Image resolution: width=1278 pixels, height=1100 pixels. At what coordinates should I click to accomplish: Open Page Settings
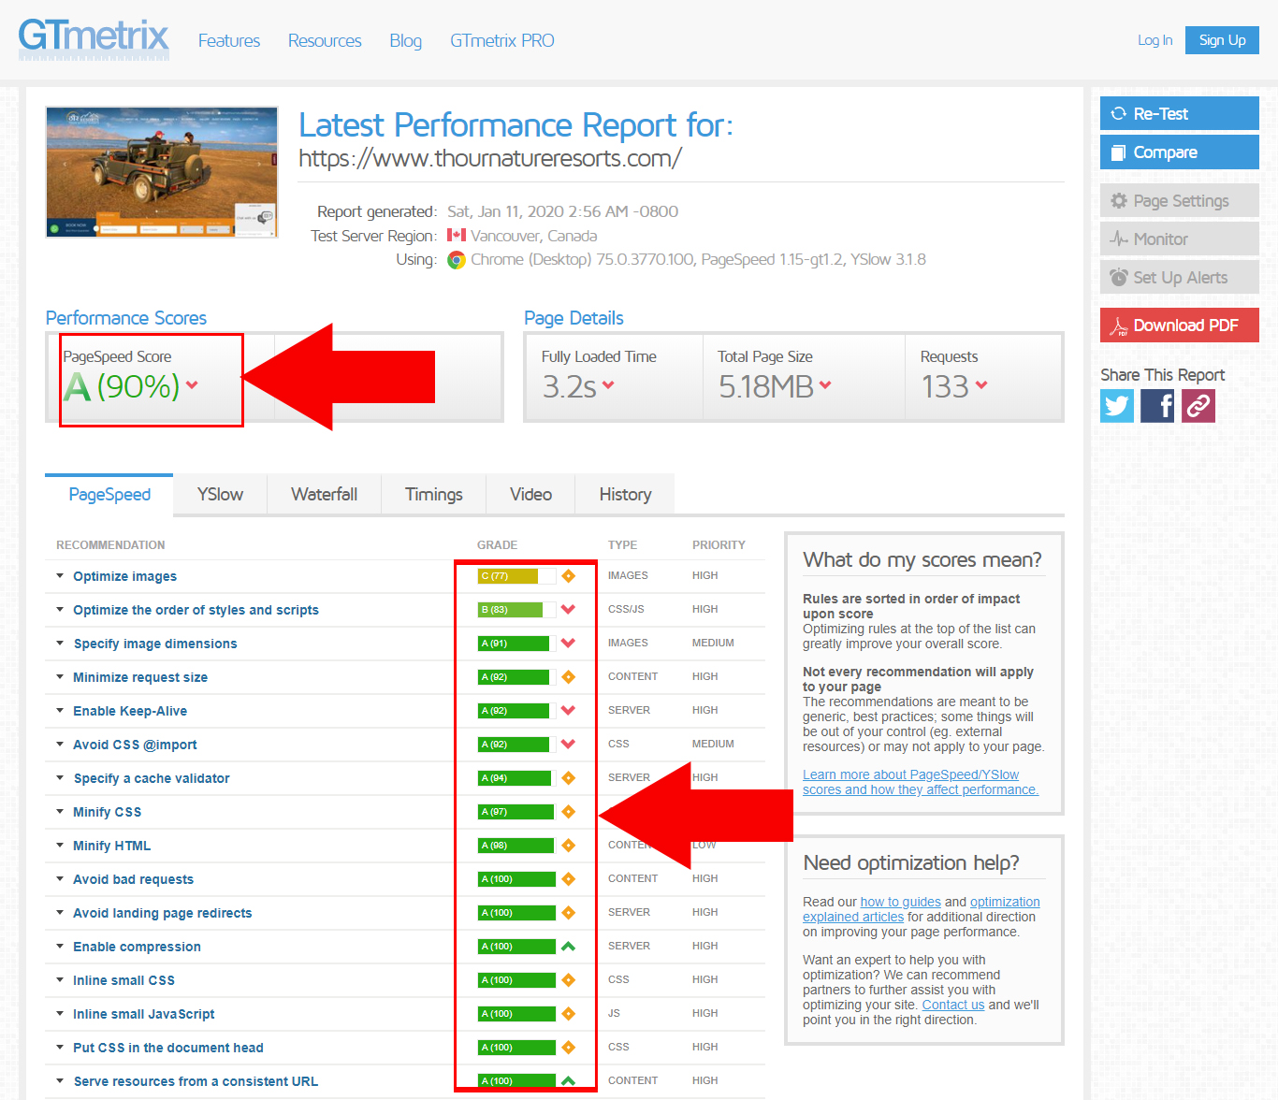click(x=1180, y=201)
